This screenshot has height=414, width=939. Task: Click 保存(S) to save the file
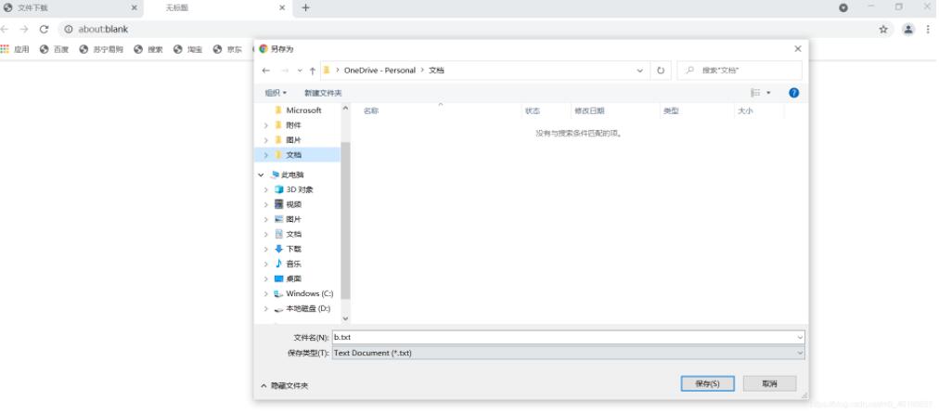[x=707, y=383]
